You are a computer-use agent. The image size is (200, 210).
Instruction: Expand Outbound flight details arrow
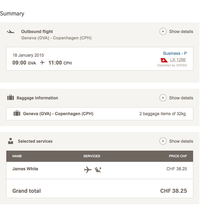tap(163, 31)
